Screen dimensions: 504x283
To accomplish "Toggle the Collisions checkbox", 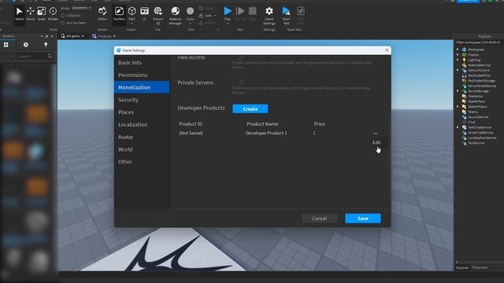I will coord(63,16).
